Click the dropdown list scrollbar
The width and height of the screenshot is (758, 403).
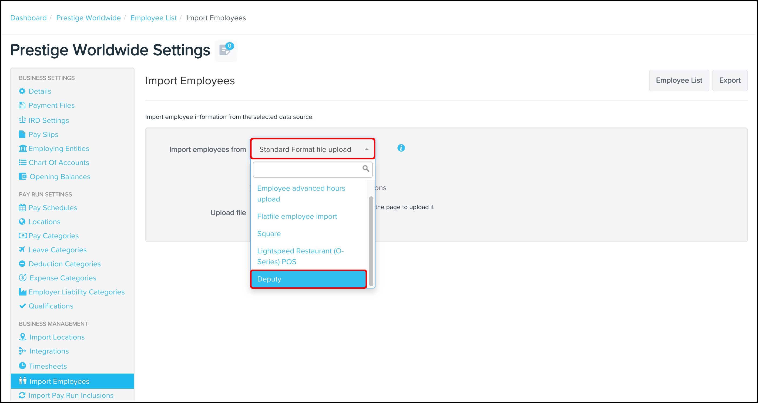click(371, 241)
